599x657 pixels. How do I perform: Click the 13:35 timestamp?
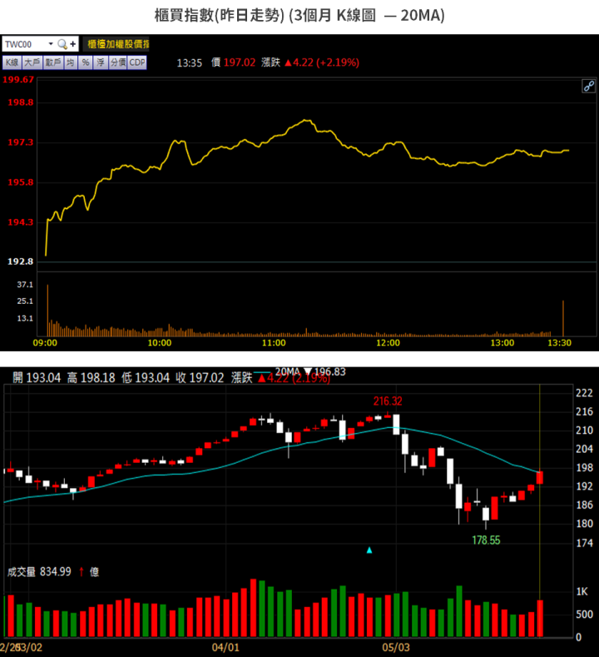click(189, 62)
